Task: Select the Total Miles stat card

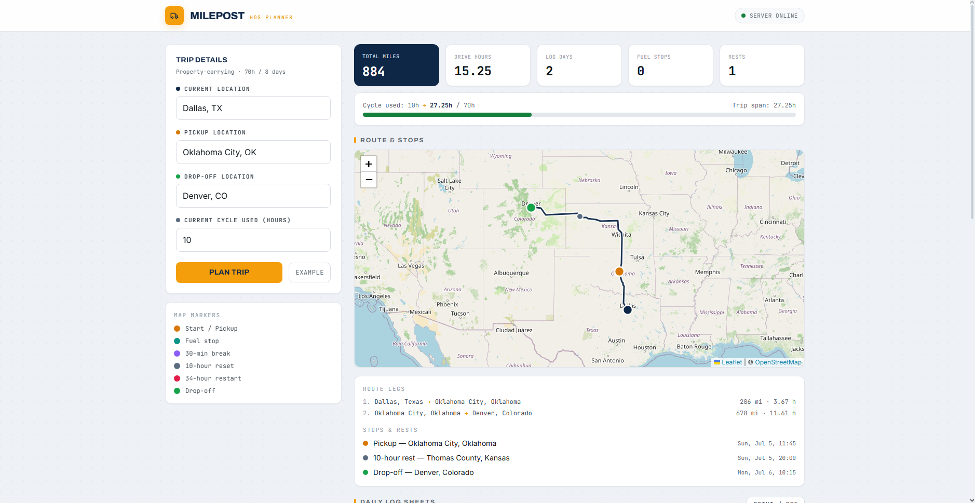Action: coord(397,65)
